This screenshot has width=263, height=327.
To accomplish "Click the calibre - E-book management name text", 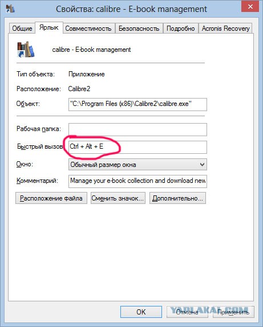I will [x=91, y=50].
